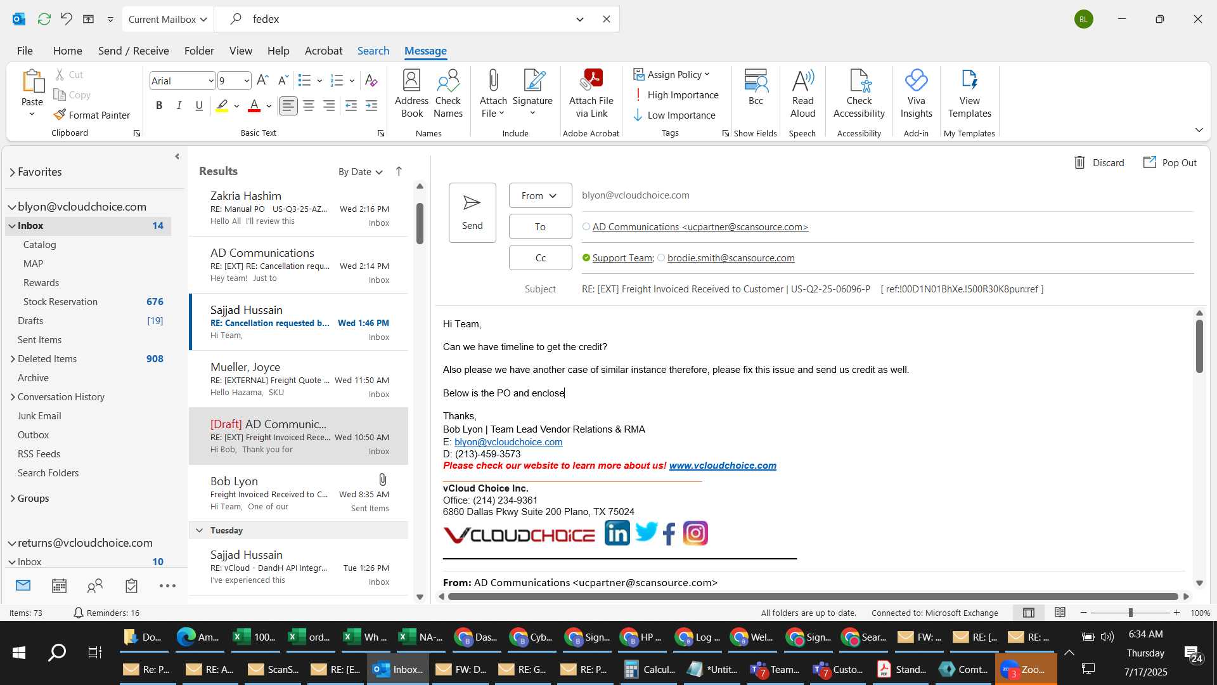
Task: Show the Bcc field
Action: coord(756,88)
